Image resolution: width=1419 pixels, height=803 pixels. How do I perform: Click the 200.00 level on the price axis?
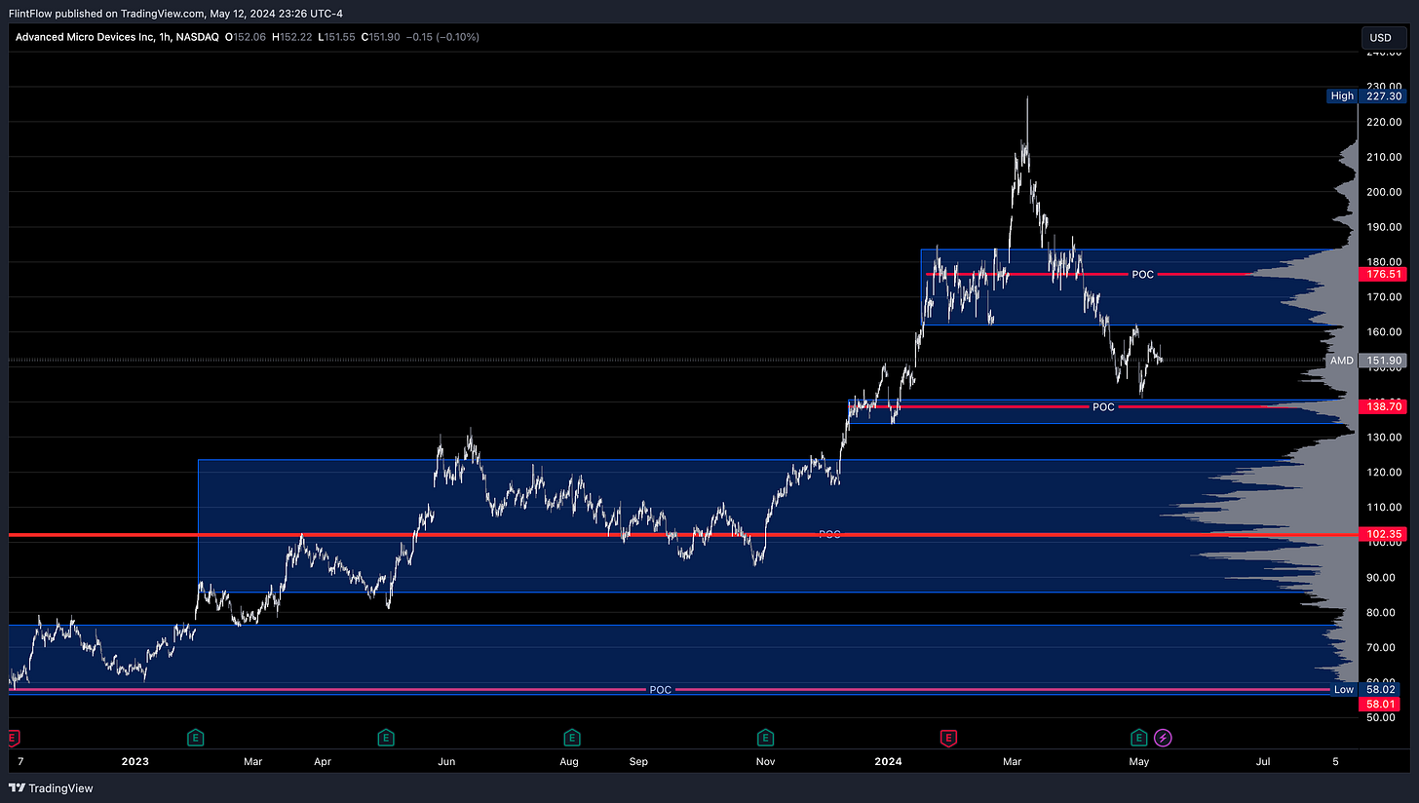[1383, 192]
